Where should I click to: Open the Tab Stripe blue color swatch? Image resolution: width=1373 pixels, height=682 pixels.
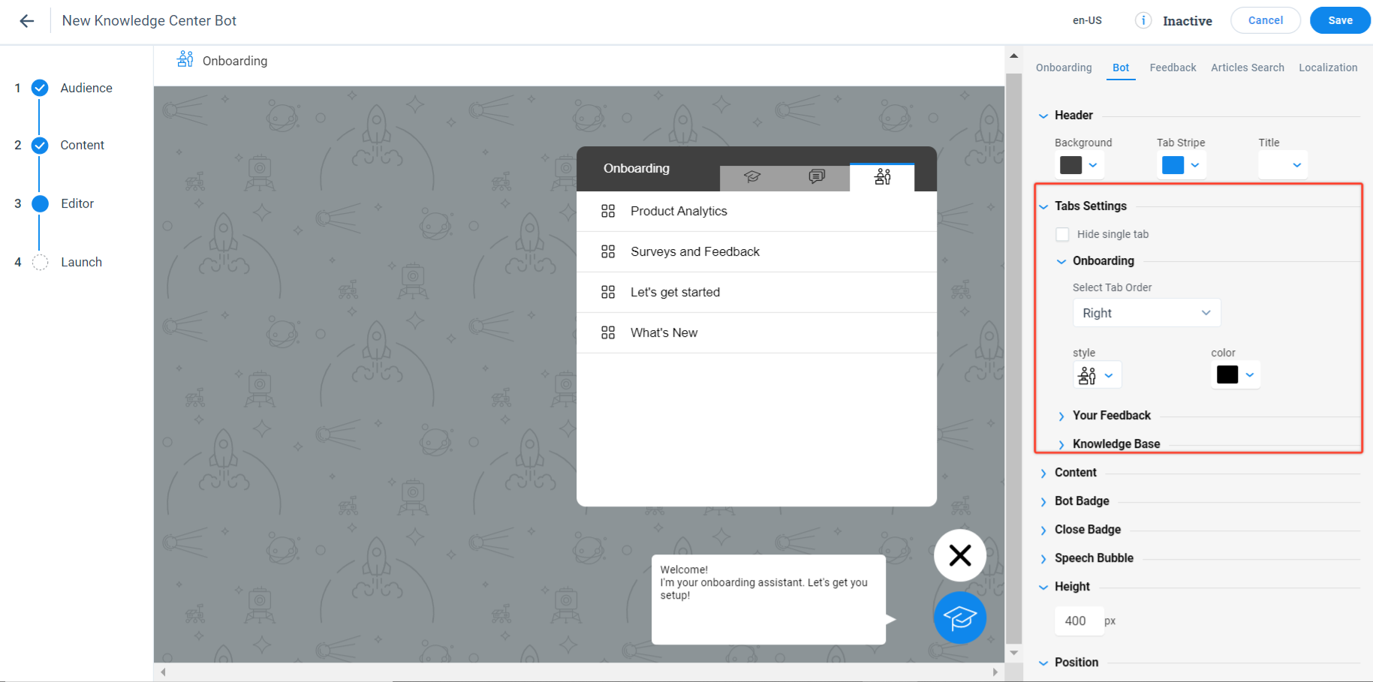coord(1181,165)
